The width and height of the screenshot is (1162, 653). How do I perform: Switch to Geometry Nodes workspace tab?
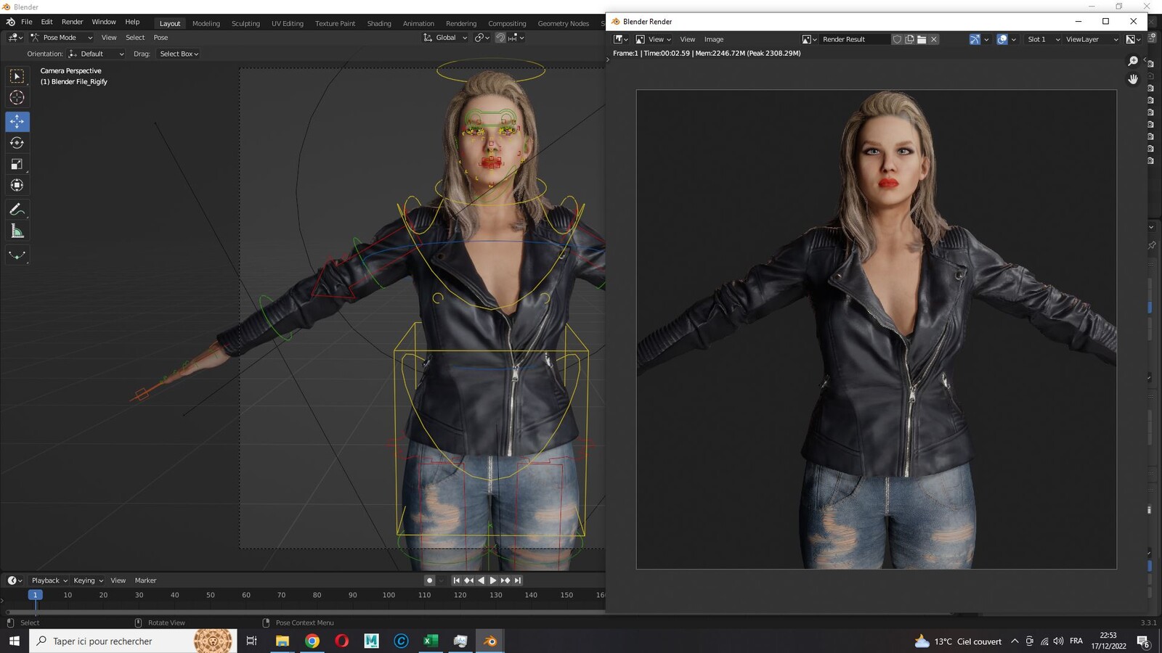point(564,23)
